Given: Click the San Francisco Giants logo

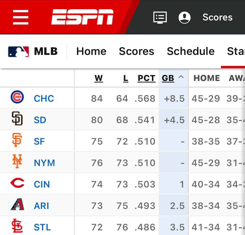Looking at the screenshot, I should 17,141.
